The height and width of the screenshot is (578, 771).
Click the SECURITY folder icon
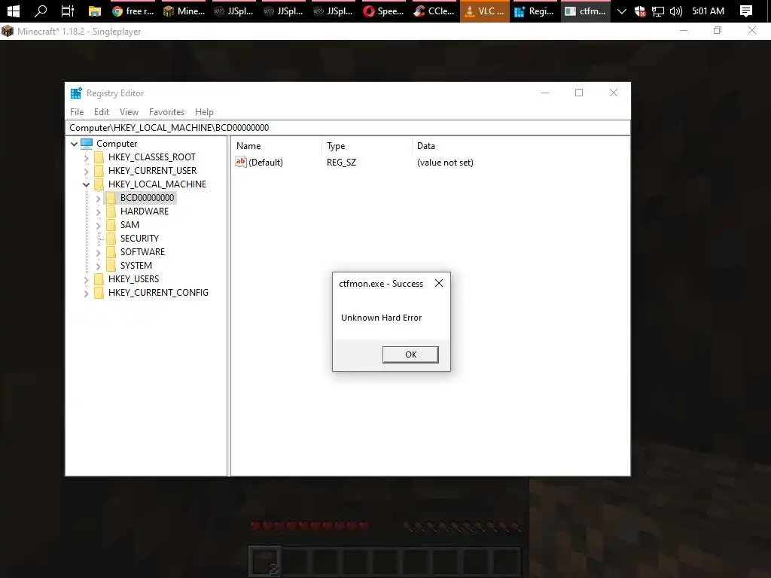tap(111, 239)
